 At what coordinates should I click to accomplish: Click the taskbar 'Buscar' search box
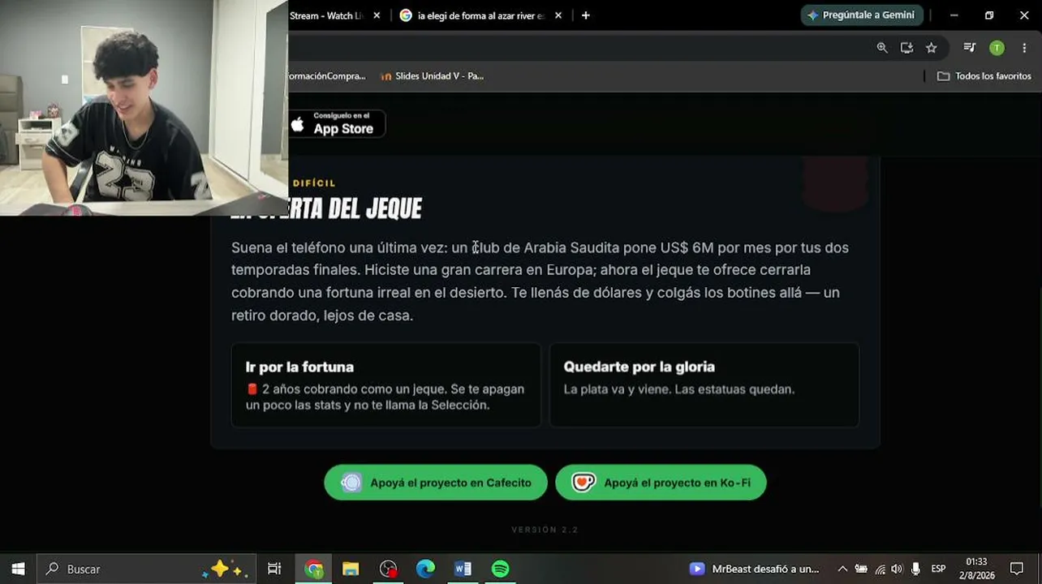(146, 569)
